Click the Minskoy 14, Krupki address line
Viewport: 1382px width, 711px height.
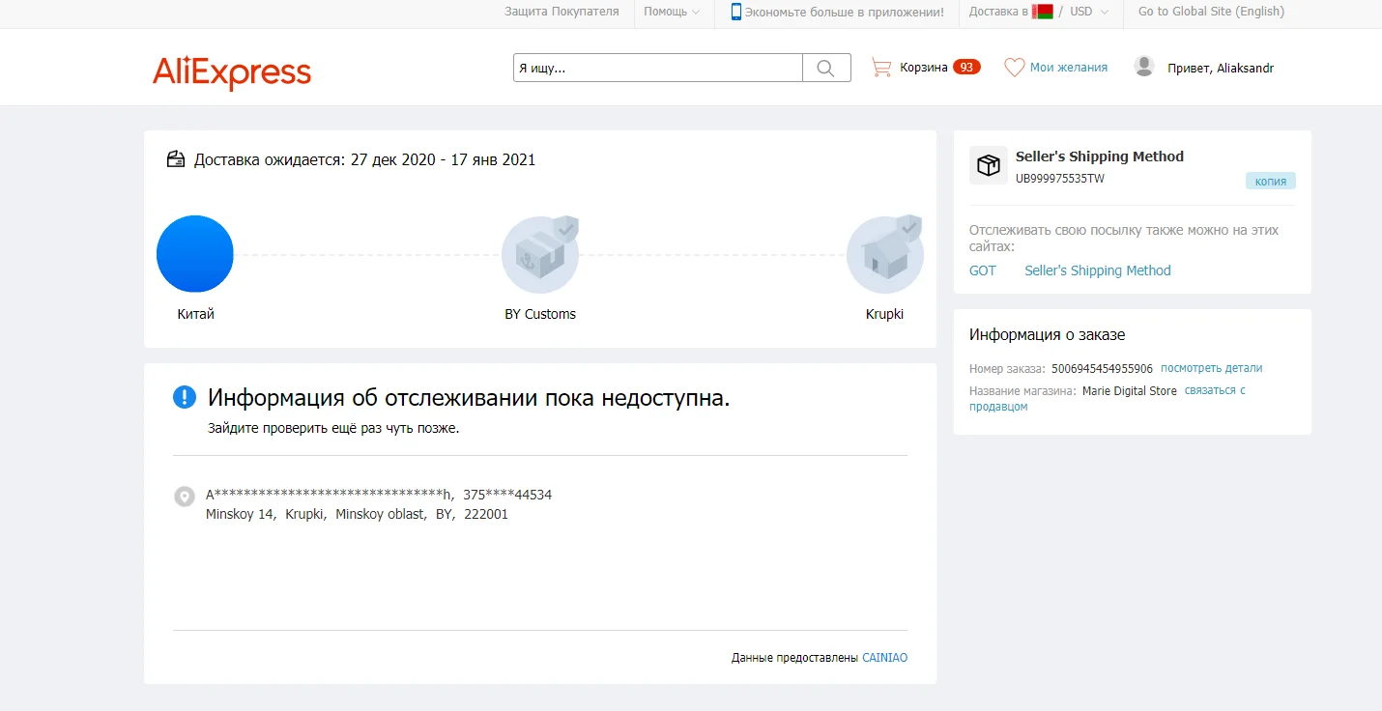click(x=357, y=514)
